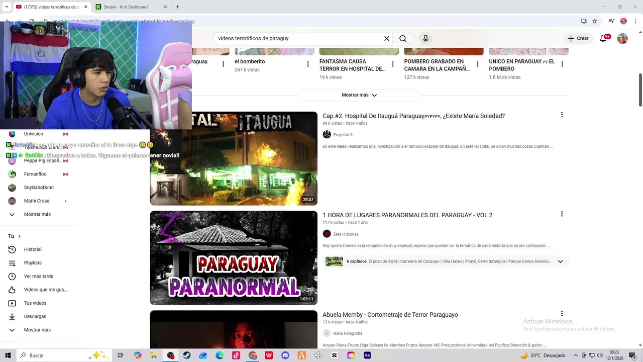643x362 pixels.
Task: Click the YouTube search magnifier button
Action: pyautogui.click(x=403, y=39)
